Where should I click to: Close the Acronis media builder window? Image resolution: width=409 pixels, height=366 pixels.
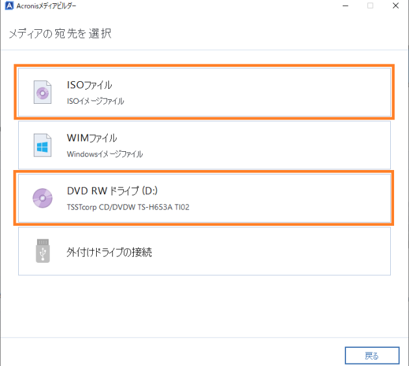(x=395, y=6)
